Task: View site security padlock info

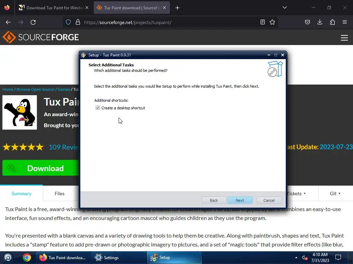Action: [x=78, y=22]
